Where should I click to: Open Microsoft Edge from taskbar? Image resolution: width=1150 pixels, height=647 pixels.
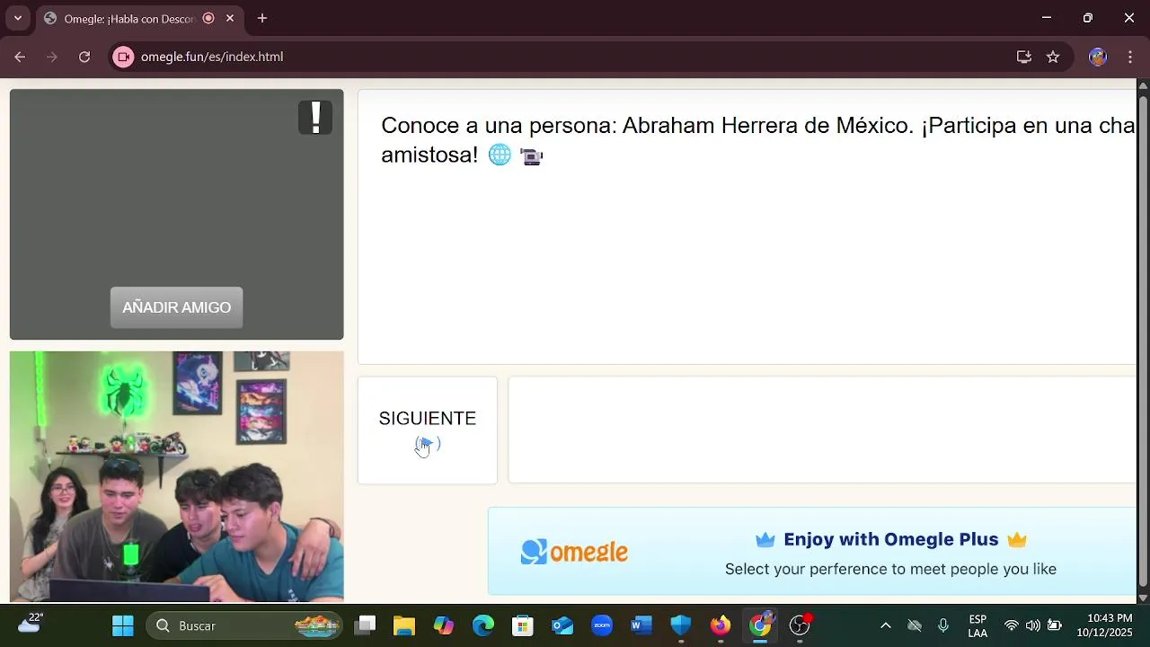[x=483, y=625]
